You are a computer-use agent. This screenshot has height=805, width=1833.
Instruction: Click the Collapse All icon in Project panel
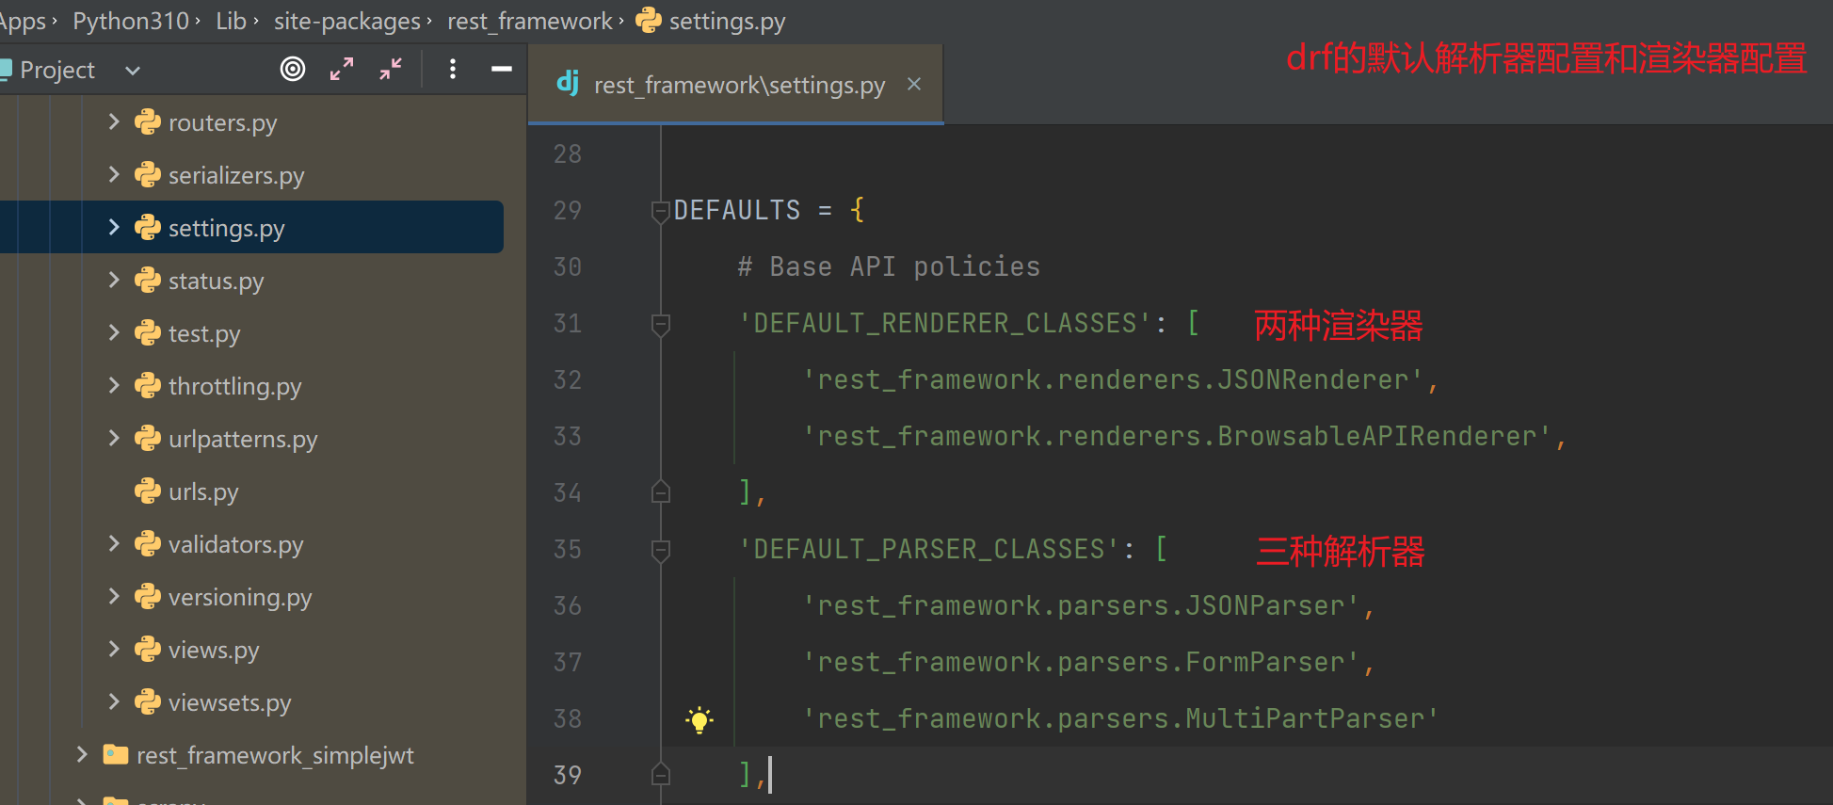(x=391, y=69)
